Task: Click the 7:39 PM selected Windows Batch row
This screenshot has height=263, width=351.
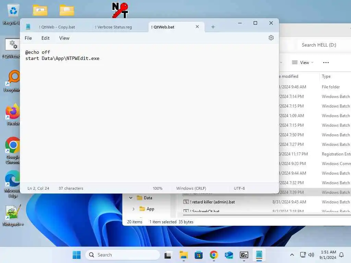Action: tap(315, 192)
